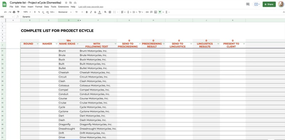Open SEND TO PRESCREENING filter arrow
The image size is (285, 140).
coord(140,44)
